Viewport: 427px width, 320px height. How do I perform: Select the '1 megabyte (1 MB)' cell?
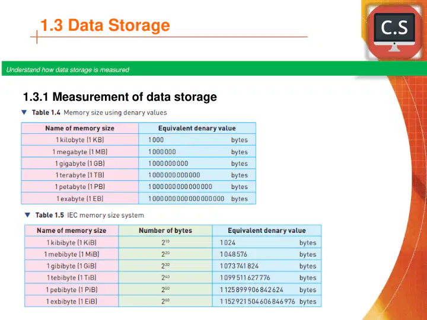point(80,152)
